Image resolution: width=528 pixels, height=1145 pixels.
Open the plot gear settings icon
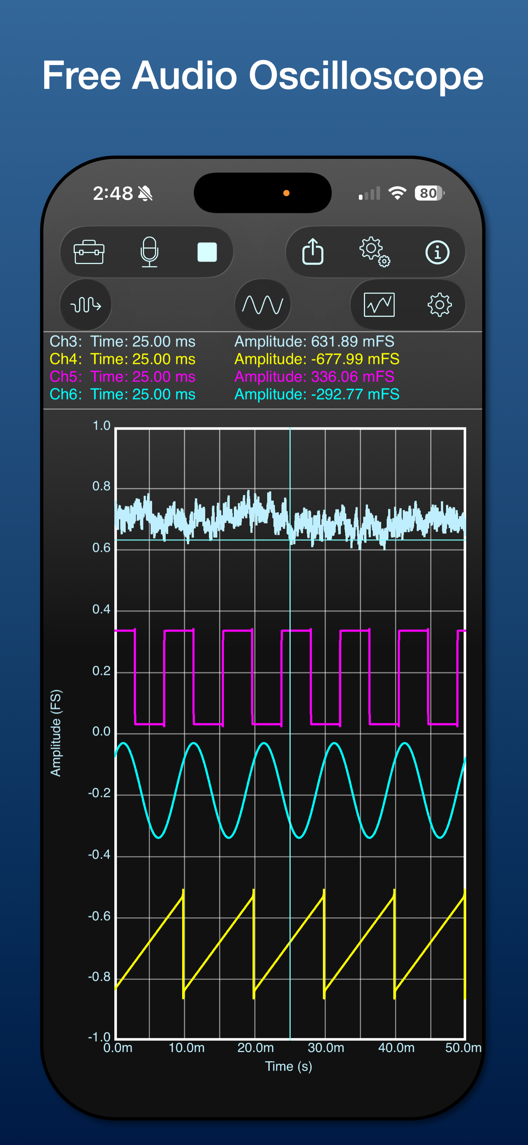pos(440,305)
